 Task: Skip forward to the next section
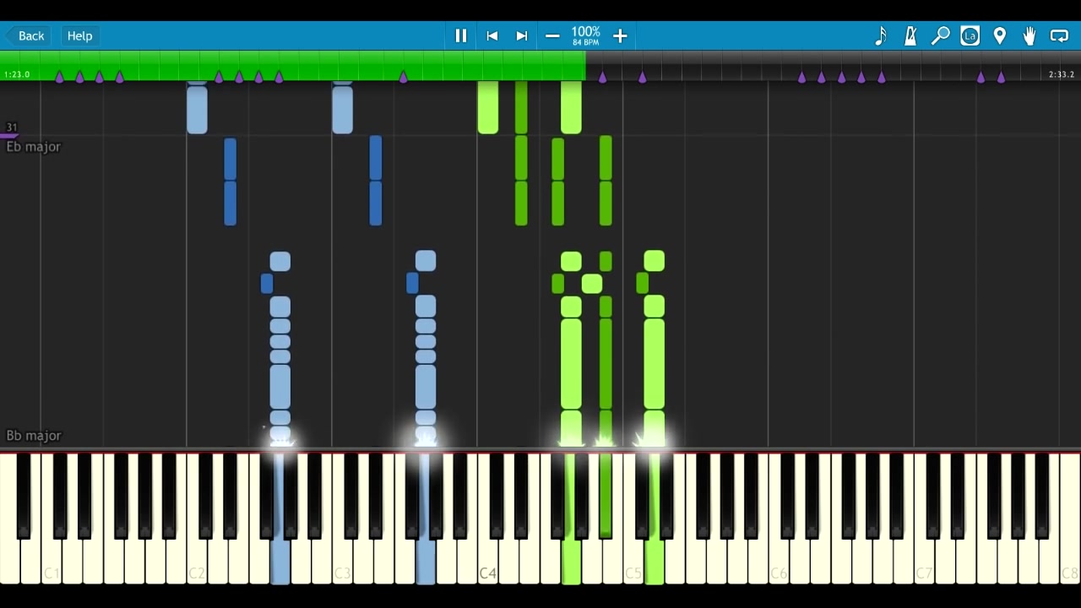coord(522,35)
